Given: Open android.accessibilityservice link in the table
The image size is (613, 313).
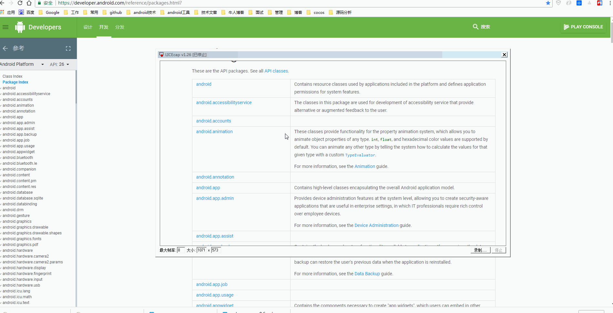Looking at the screenshot, I should pyautogui.click(x=224, y=103).
